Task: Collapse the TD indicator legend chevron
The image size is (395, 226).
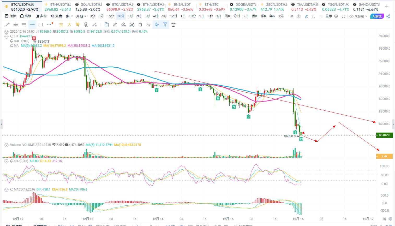Action: point(7,36)
